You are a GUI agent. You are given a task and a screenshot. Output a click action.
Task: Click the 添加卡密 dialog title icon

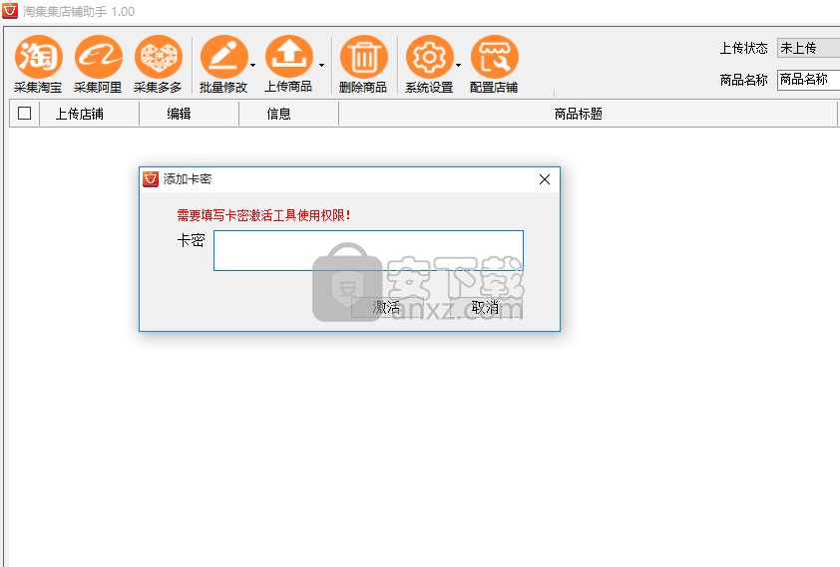point(151,179)
